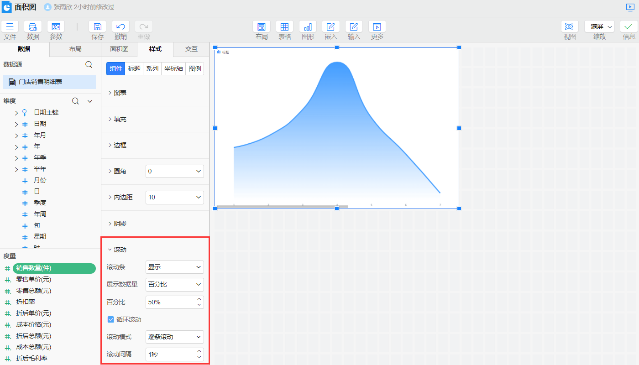This screenshot has width=639, height=365.
Task: Open the Data (数据) toolbar icon
Action: tap(33, 26)
